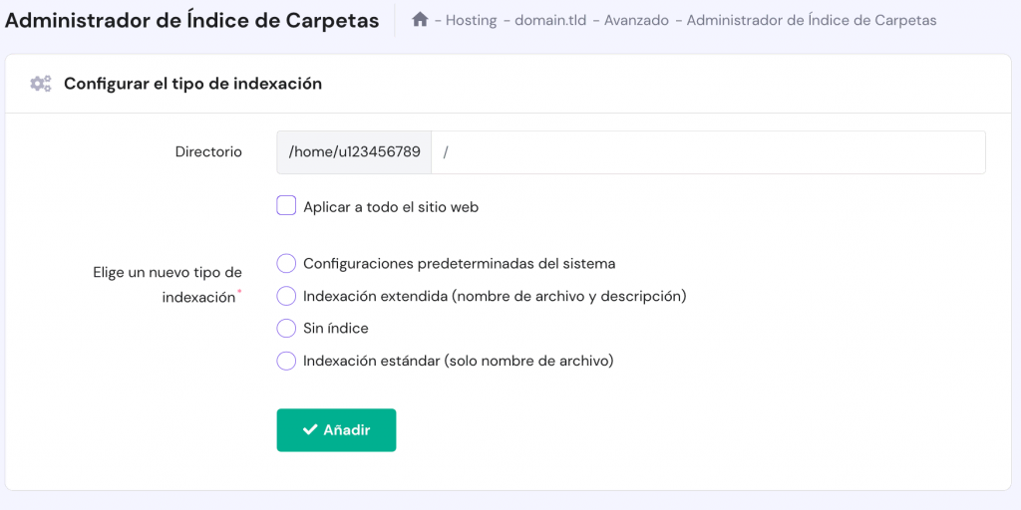This screenshot has height=510, width=1021.
Task: Focus the Directorio path input field
Action: tap(708, 152)
